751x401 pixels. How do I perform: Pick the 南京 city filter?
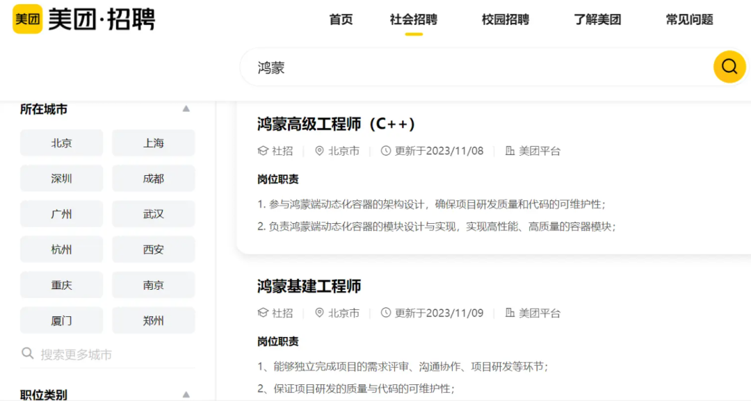(x=153, y=285)
